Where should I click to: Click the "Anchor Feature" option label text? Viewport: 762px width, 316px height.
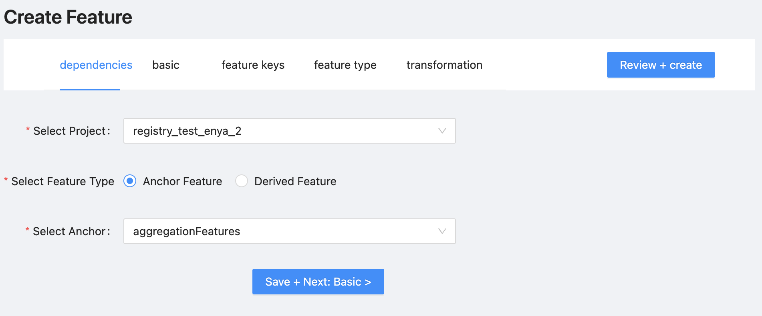point(182,182)
